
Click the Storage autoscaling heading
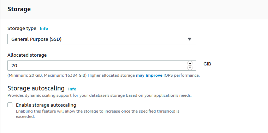[x=36, y=88]
